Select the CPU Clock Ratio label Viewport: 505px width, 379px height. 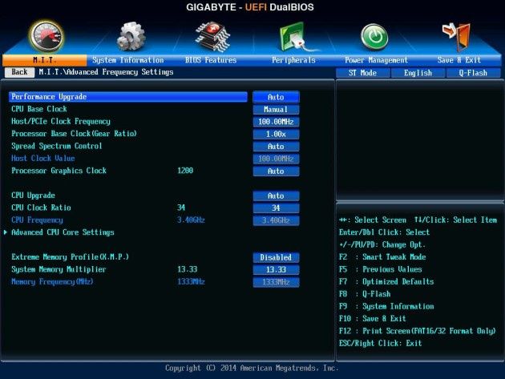[x=41, y=208]
